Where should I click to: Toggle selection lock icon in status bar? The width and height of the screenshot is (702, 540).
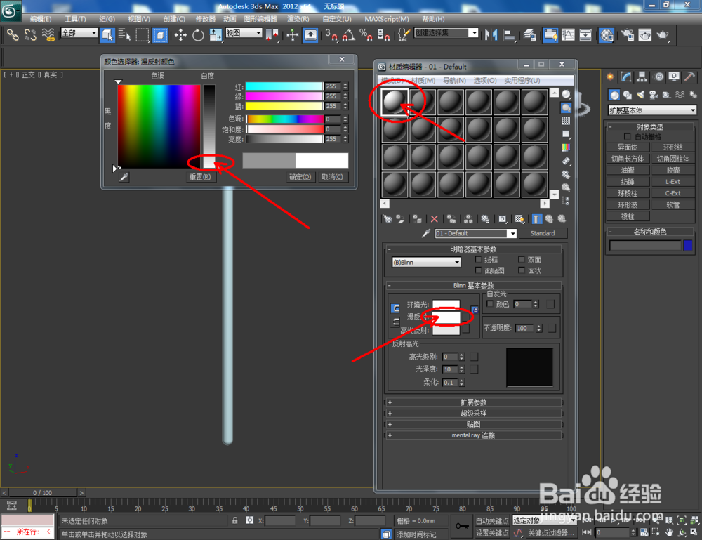coord(235,520)
